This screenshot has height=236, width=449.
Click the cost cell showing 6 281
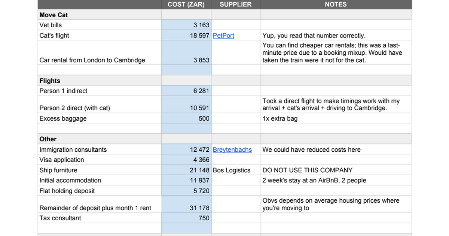pyautogui.click(x=186, y=91)
